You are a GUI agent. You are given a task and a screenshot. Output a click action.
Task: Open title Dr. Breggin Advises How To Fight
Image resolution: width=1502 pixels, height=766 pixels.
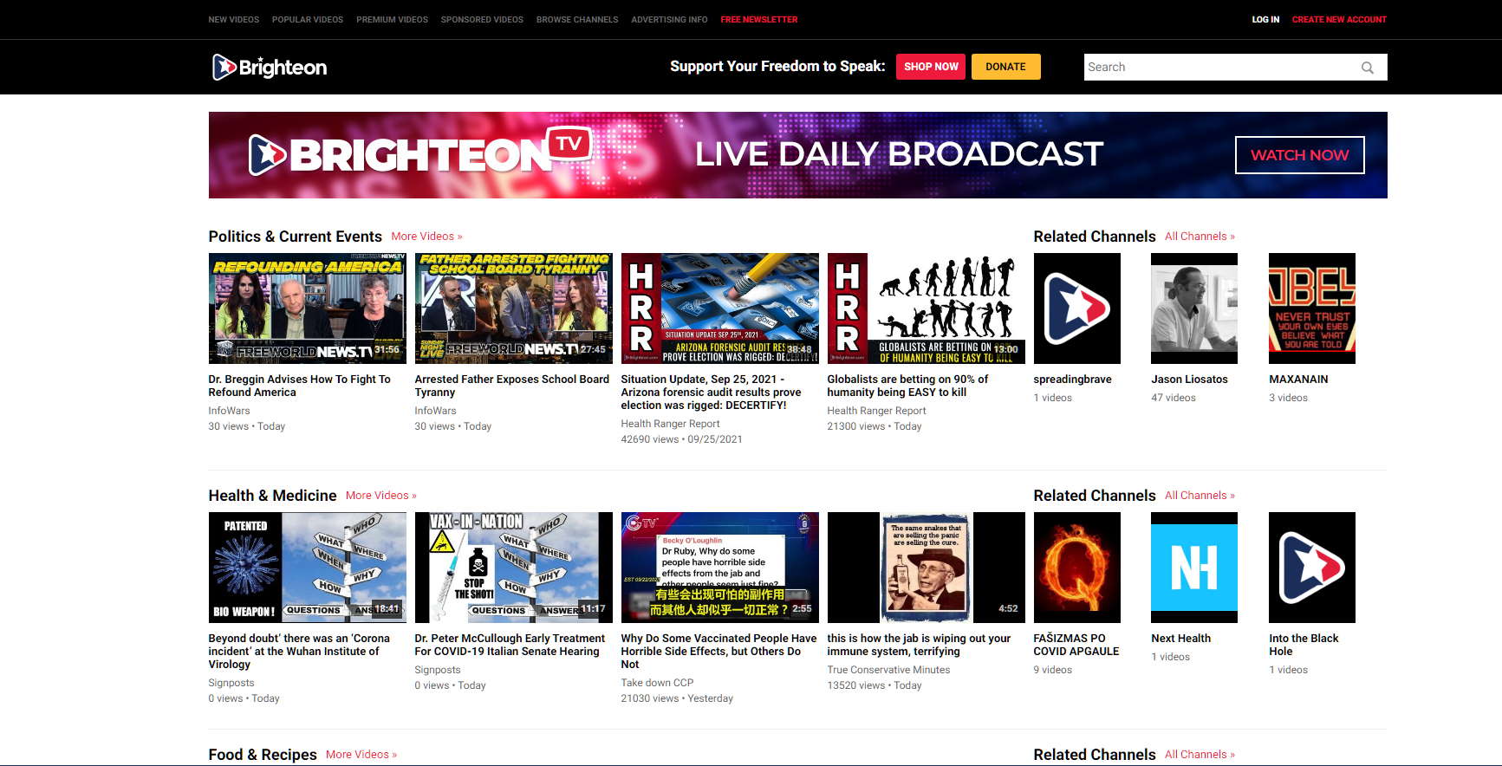pyautogui.click(x=299, y=386)
